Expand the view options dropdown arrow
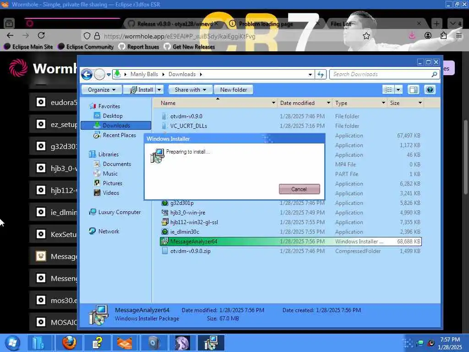 398,90
